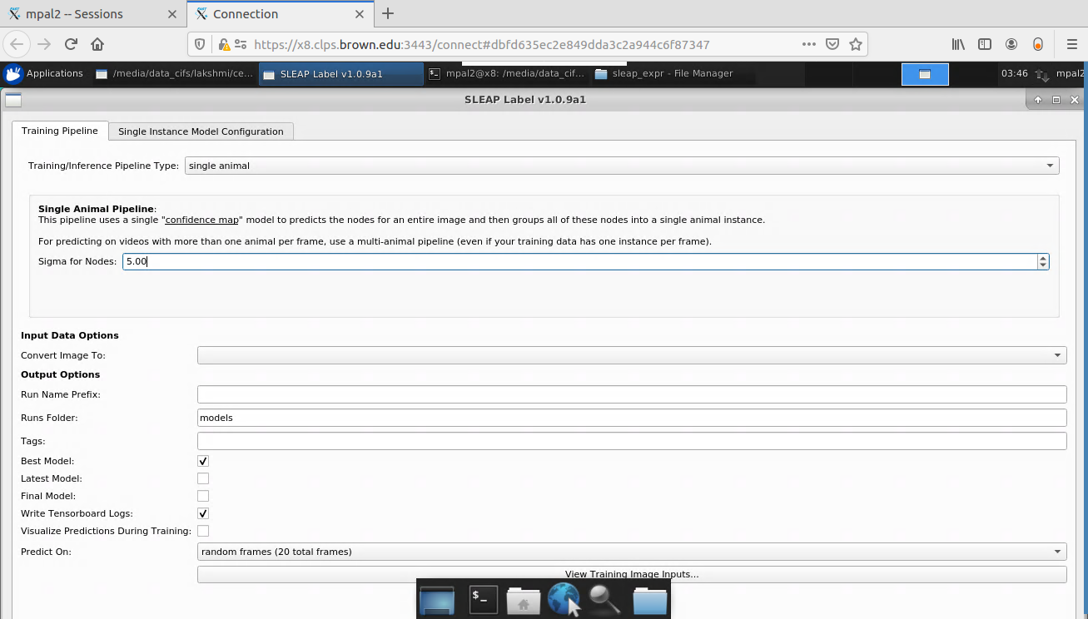
Task: Click the Run Name Prefix field
Action: (632, 394)
